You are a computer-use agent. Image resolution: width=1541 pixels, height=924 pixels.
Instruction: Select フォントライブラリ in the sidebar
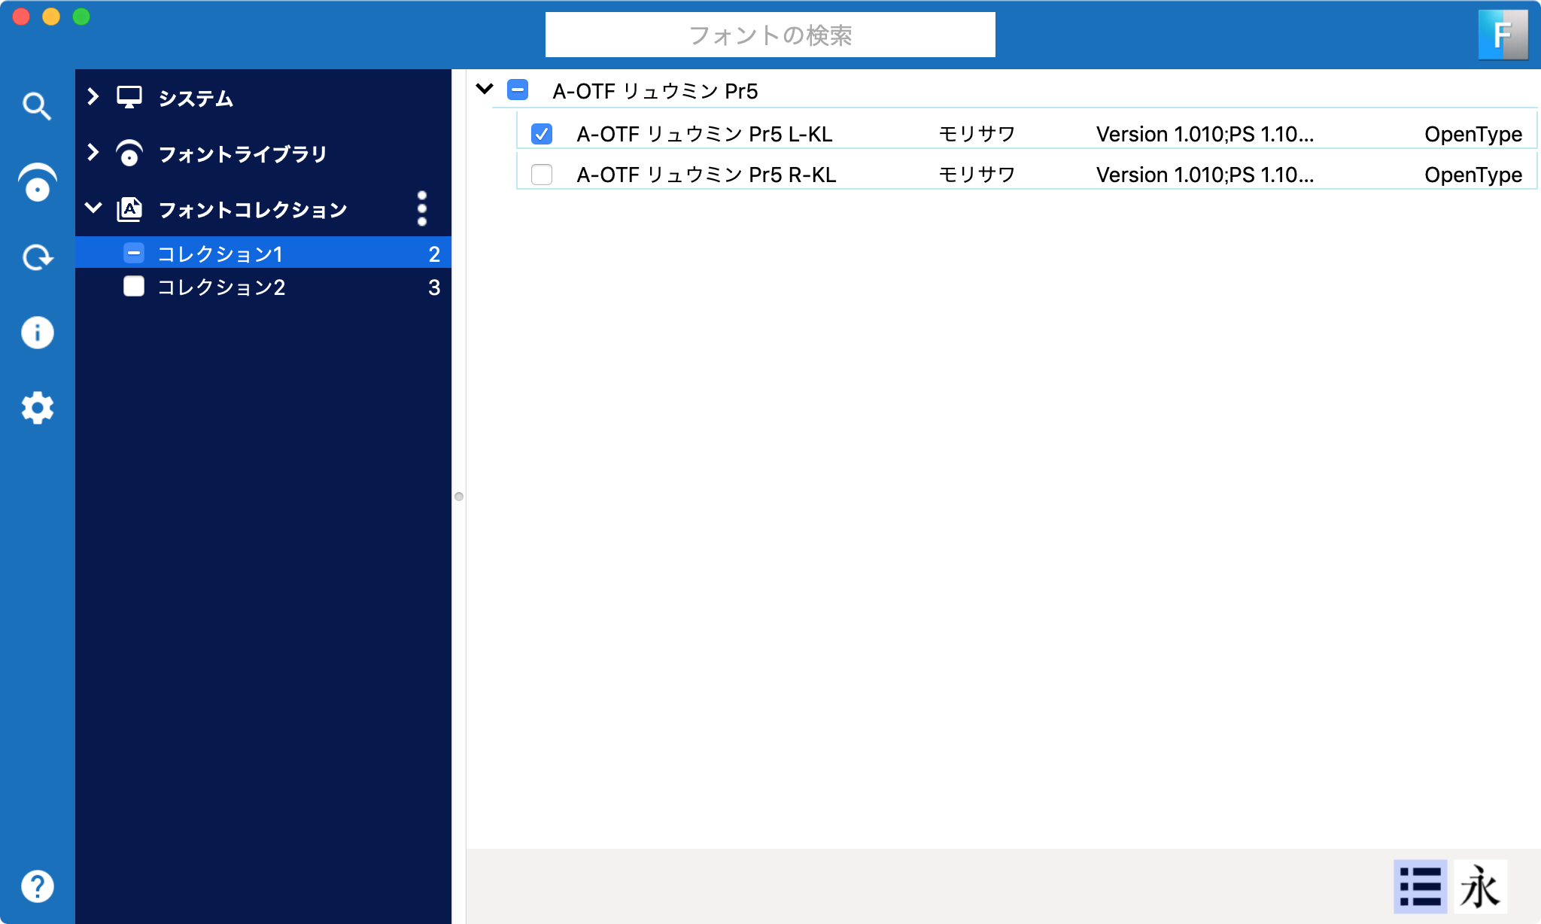click(243, 154)
